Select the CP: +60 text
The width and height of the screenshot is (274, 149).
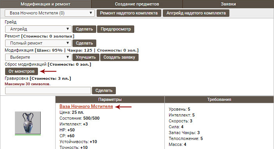click(67, 136)
